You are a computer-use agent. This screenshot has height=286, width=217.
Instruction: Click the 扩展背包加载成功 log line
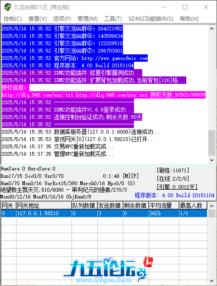click(x=94, y=80)
